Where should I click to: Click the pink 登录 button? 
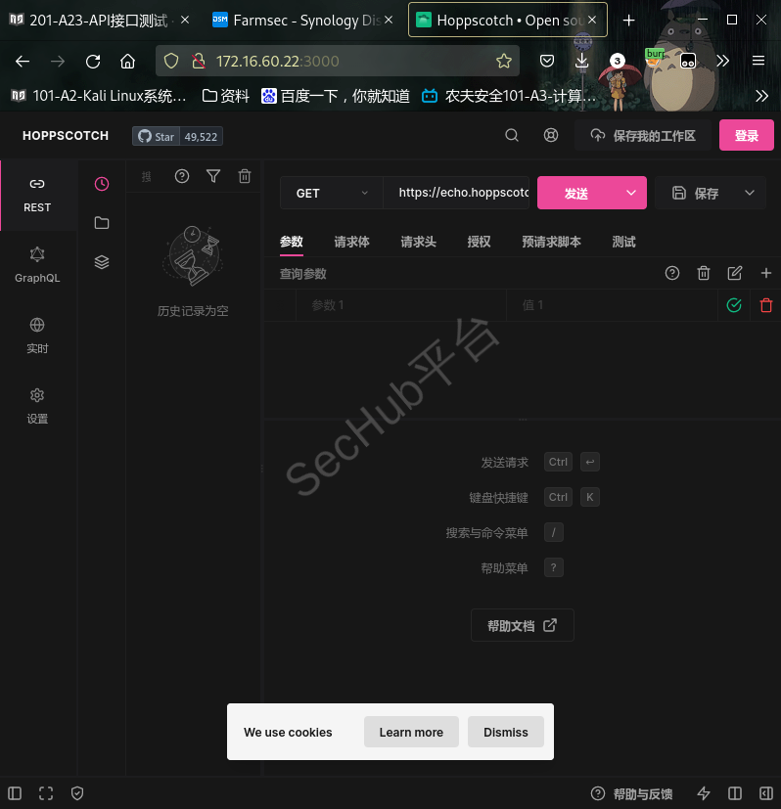pos(746,136)
